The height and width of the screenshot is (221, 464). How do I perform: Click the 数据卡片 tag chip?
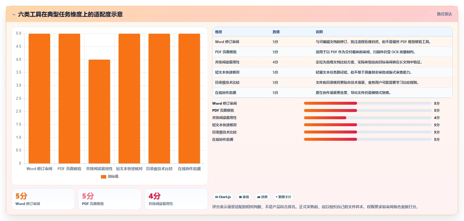click(283, 197)
